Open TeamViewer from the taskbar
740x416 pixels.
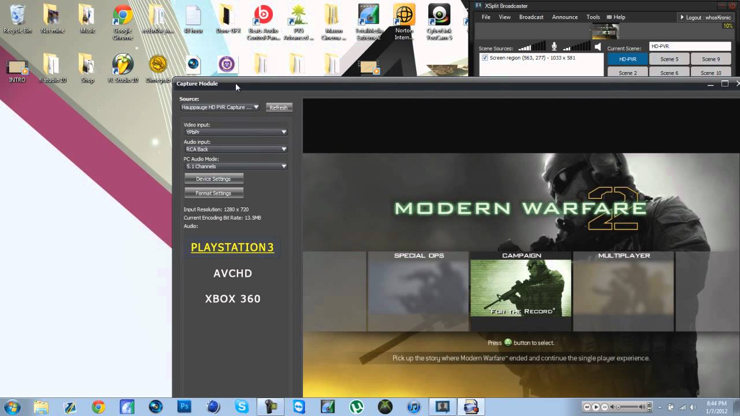(x=299, y=407)
